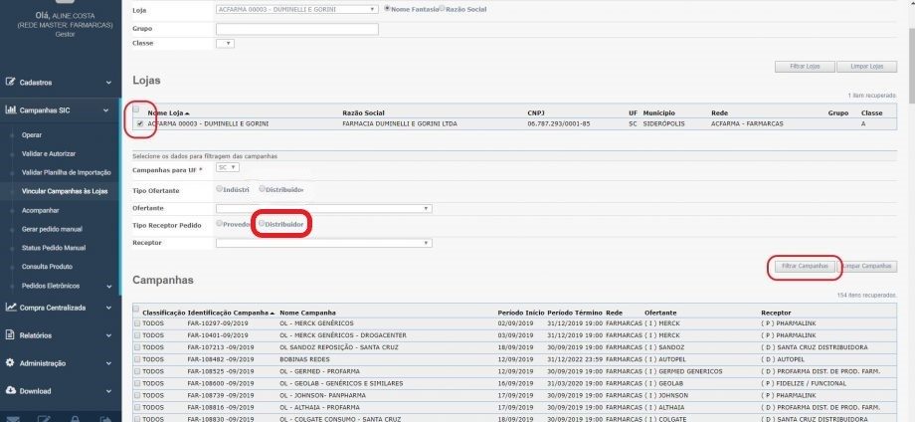Click the Download cloud icon

pyautogui.click(x=11, y=391)
